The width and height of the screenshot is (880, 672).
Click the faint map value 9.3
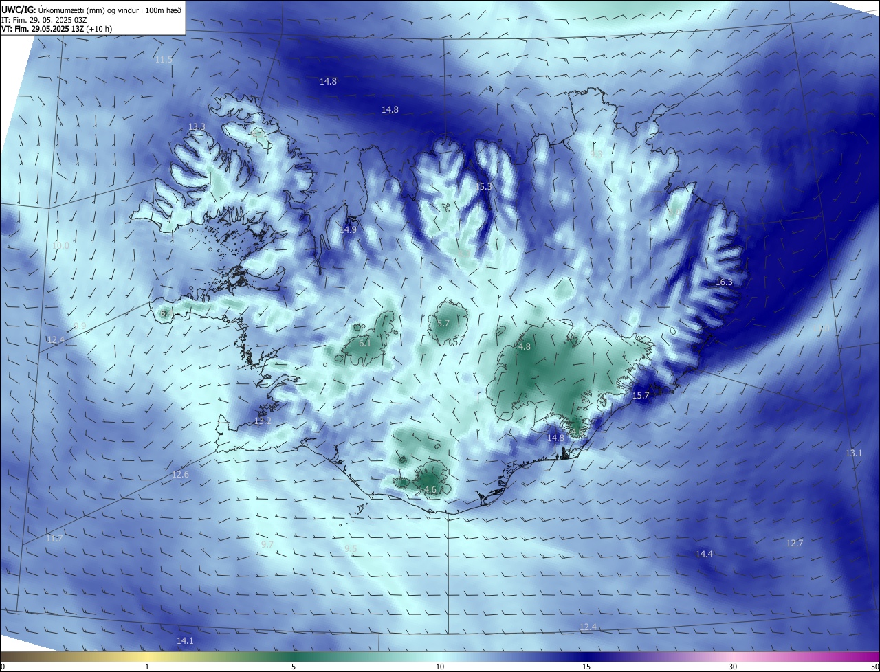[596, 155]
